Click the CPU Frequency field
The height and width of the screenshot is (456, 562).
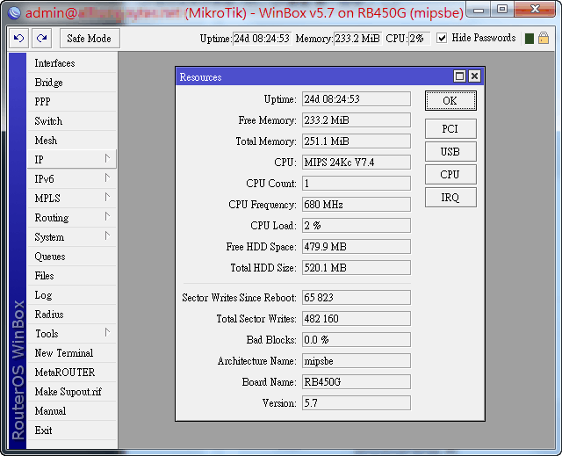click(x=357, y=205)
